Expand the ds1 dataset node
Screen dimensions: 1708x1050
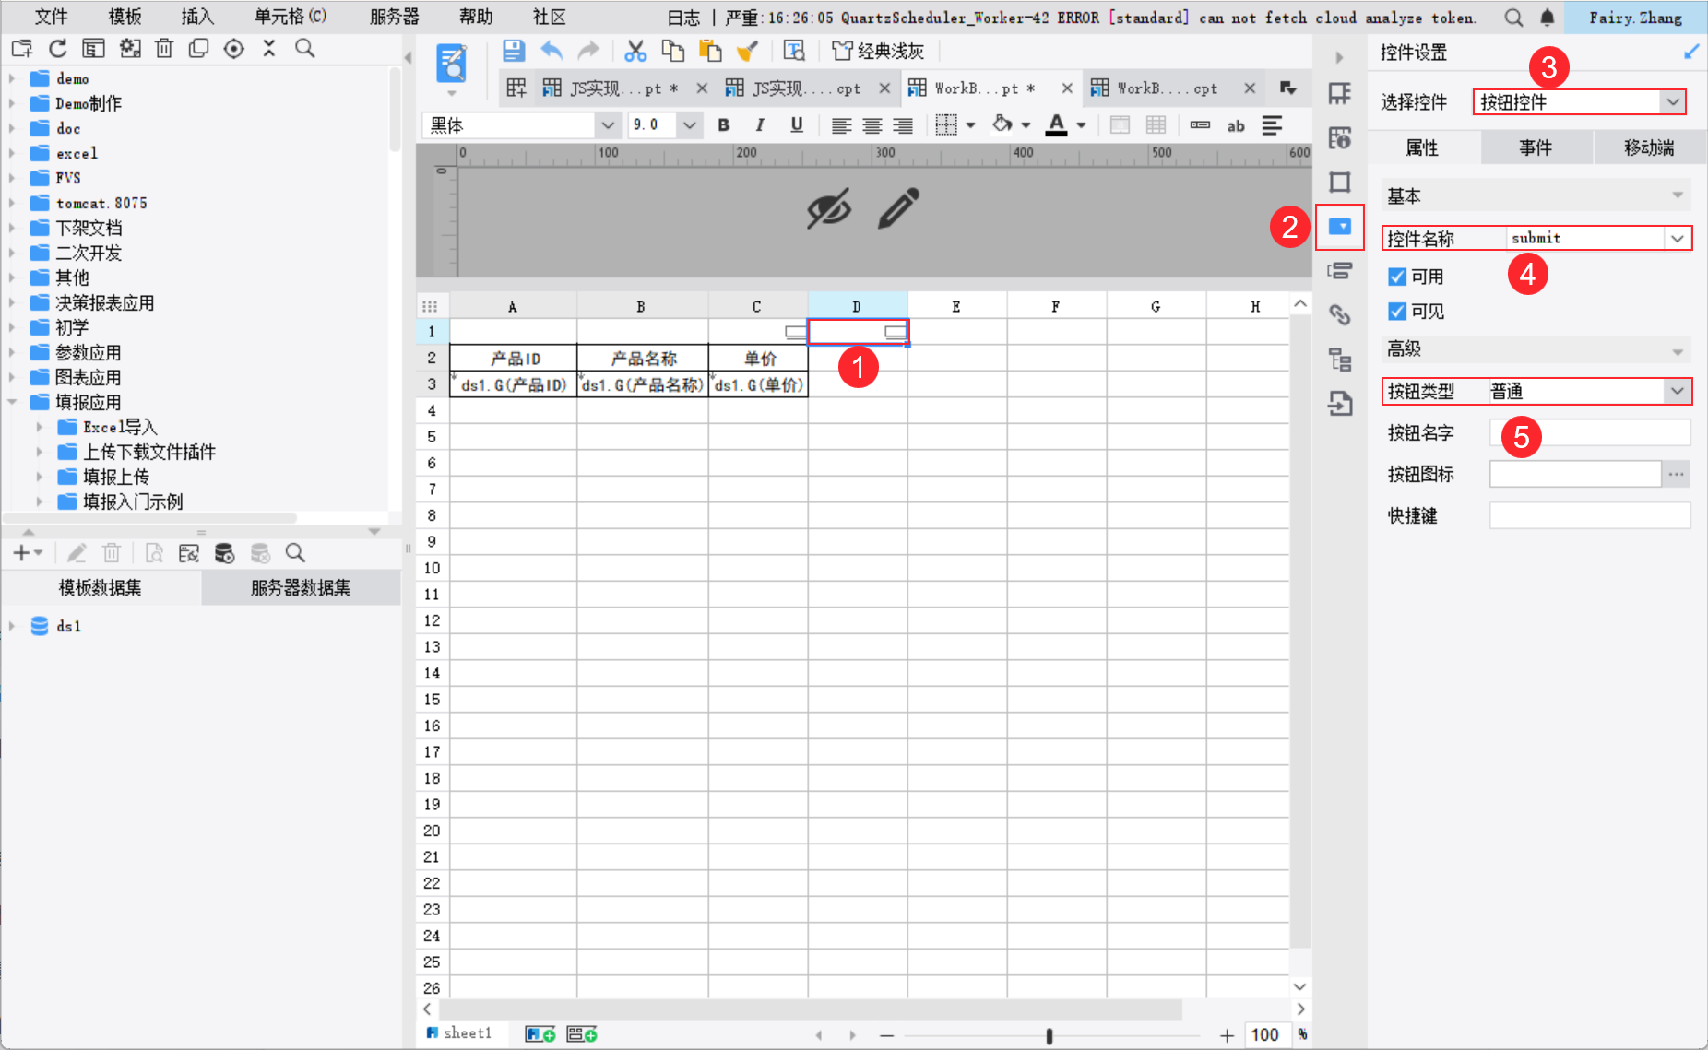pos(12,626)
